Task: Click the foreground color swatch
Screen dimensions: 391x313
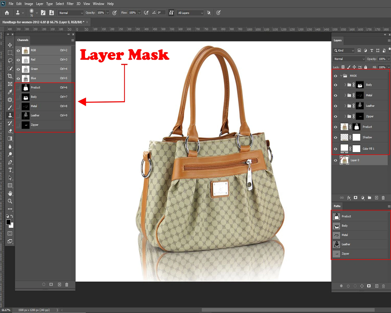Action: coord(8,222)
